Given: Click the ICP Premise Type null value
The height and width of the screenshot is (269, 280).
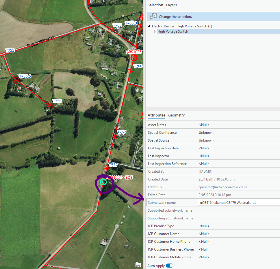Looking at the screenshot, I should click(x=204, y=226).
